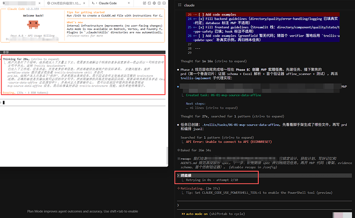Click 'Thought for 1m 16s' line
Screen dimensions: 355x218
pyautogui.click(x=214, y=61)
